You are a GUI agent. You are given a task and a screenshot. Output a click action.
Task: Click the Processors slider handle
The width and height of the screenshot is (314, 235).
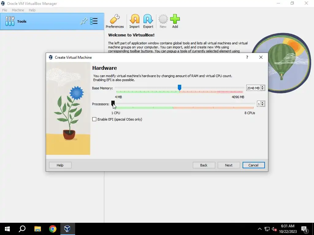[x=113, y=103]
